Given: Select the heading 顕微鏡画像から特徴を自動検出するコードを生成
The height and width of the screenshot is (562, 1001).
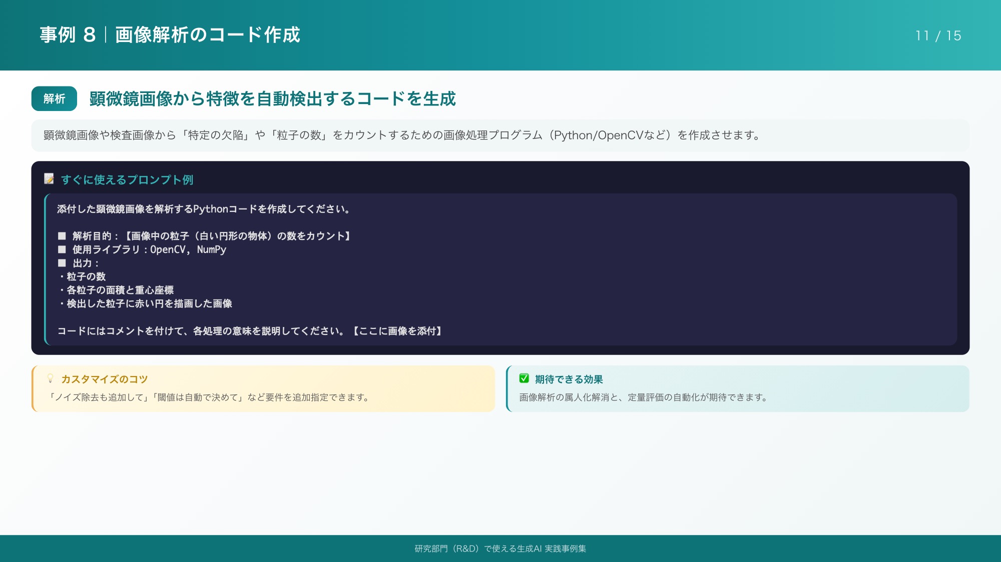Looking at the screenshot, I should 272,98.
